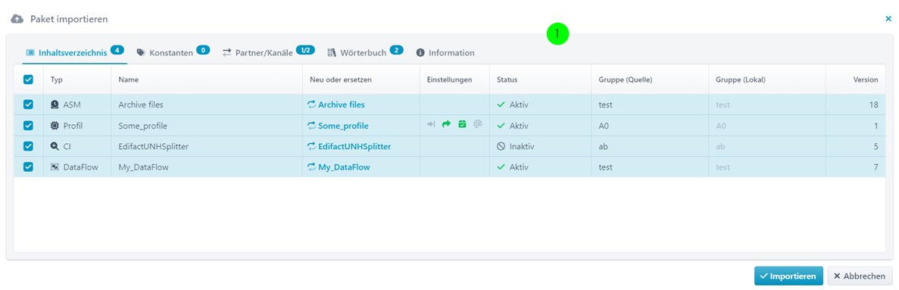Uncheck the My_DataFlow row checkbox

point(28,167)
